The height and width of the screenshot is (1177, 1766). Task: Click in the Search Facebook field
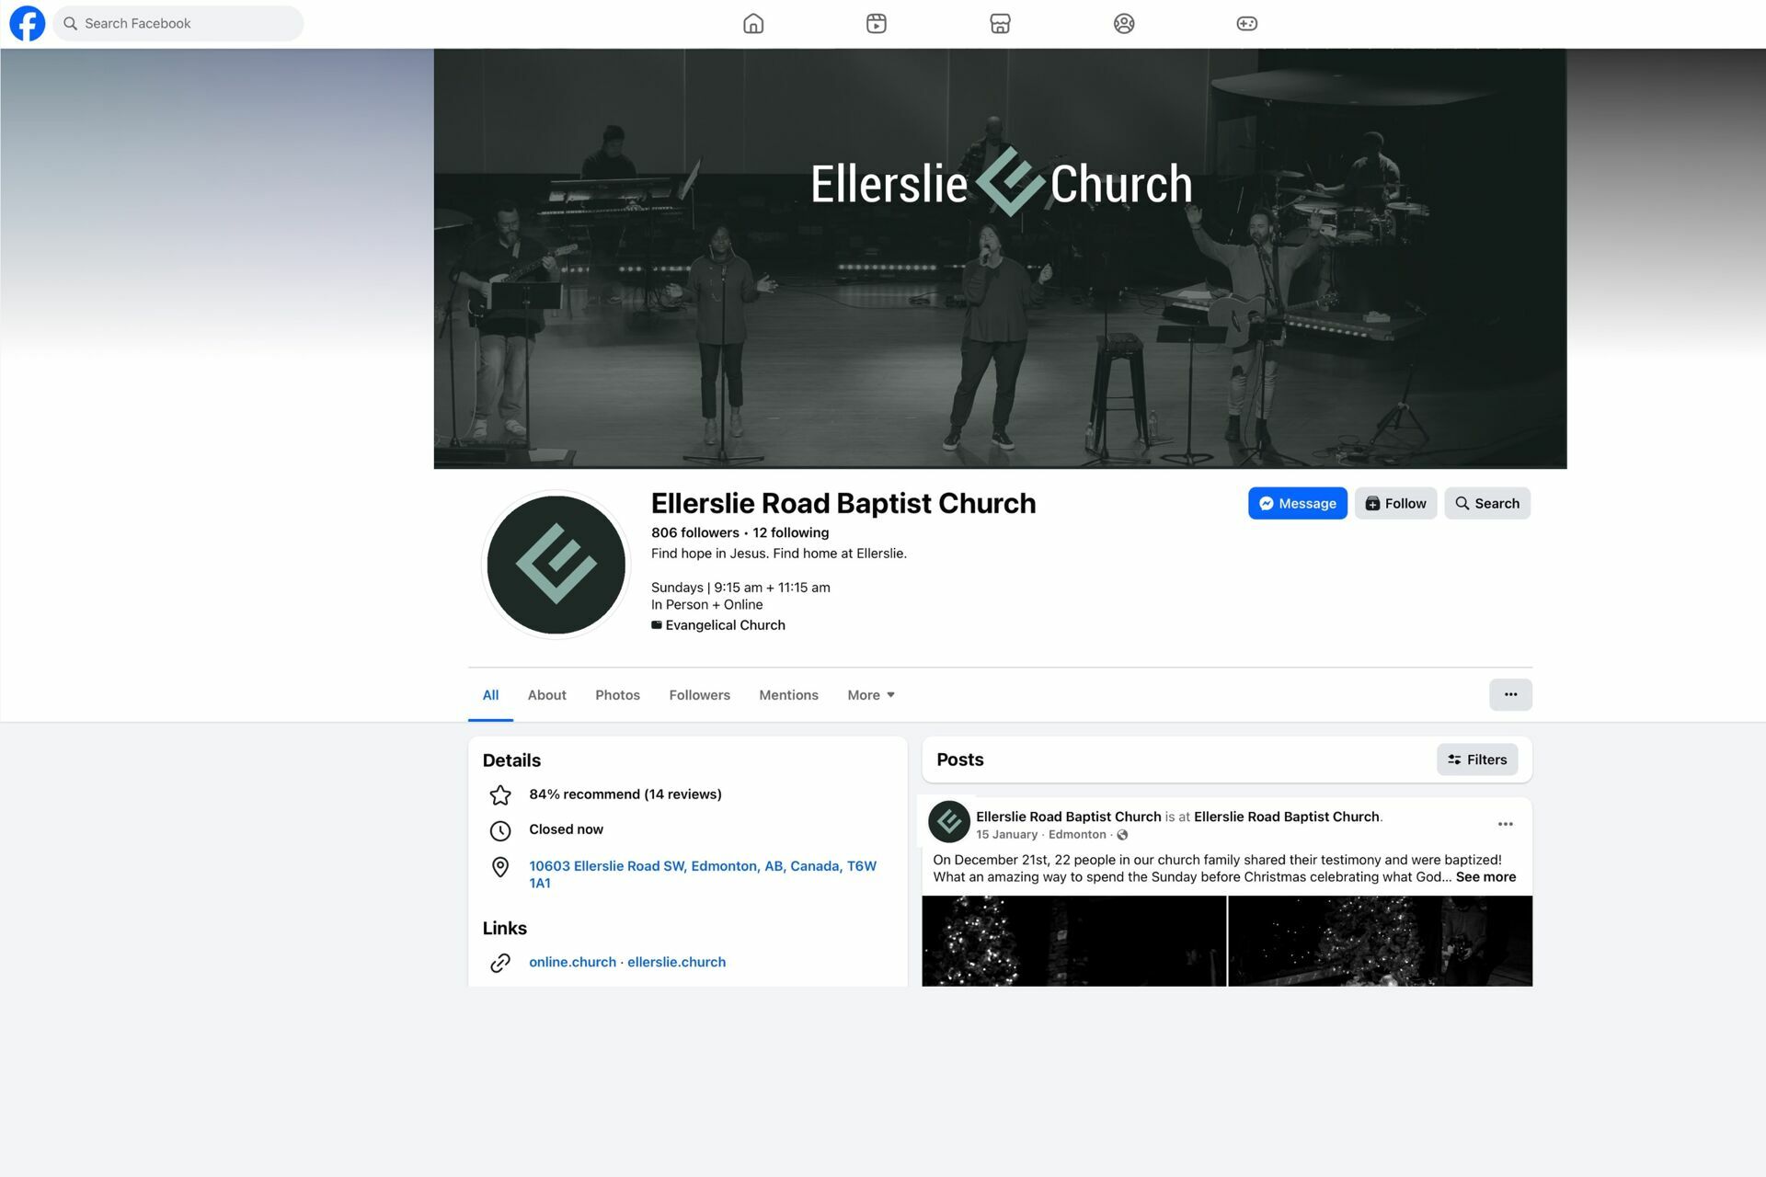pos(178,24)
